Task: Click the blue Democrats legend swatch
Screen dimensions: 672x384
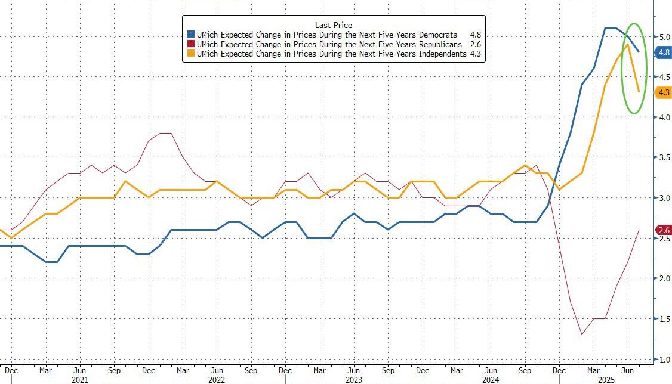Action: click(x=191, y=35)
